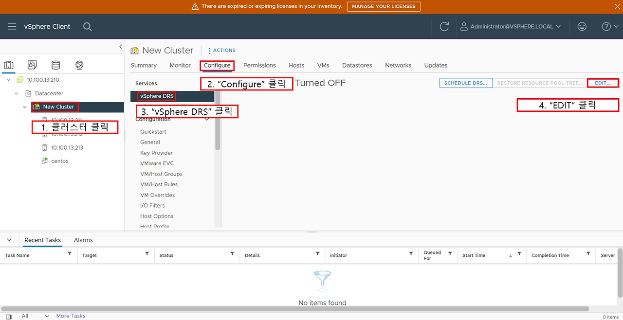Screen dimensions: 623x320
Task: Filter the Initiator column
Action: pos(411,254)
